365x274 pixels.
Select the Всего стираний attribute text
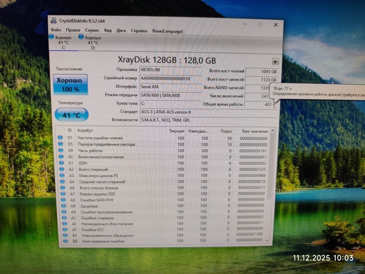93,169
